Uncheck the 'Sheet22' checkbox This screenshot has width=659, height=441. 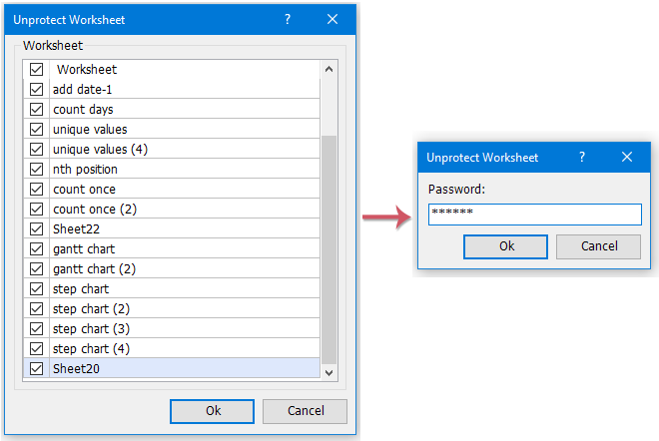37,229
